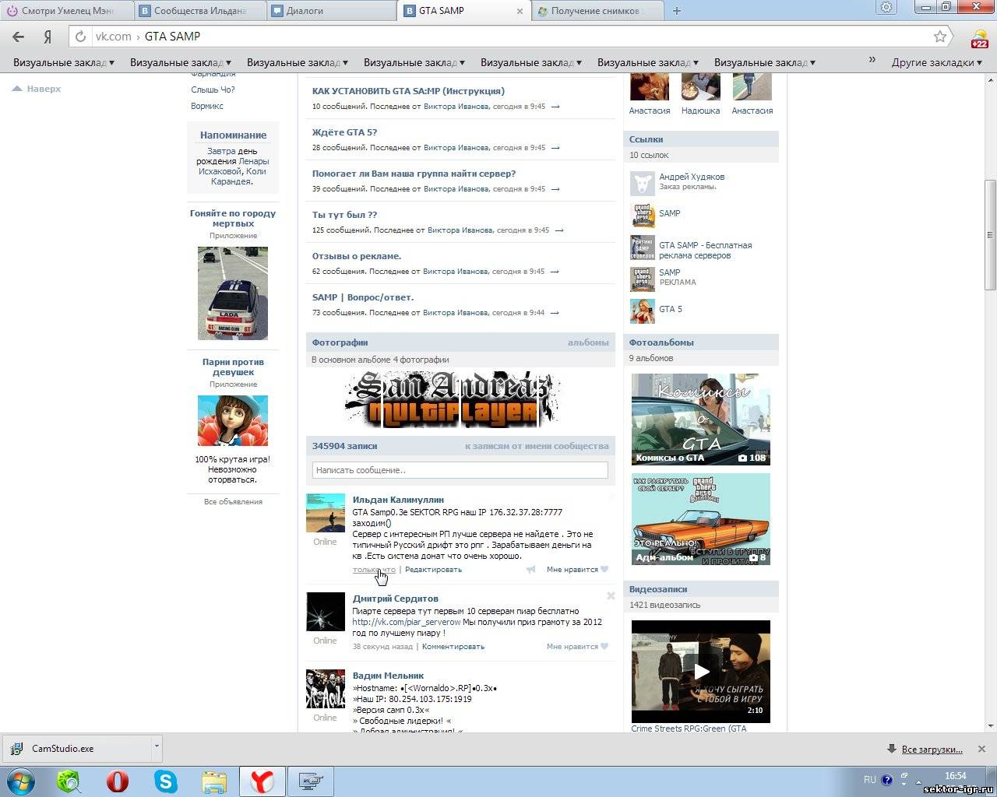Expand the sixth 'Визуальные заклад' bookmarks folder
This screenshot has width=997, height=797.
click(x=648, y=62)
